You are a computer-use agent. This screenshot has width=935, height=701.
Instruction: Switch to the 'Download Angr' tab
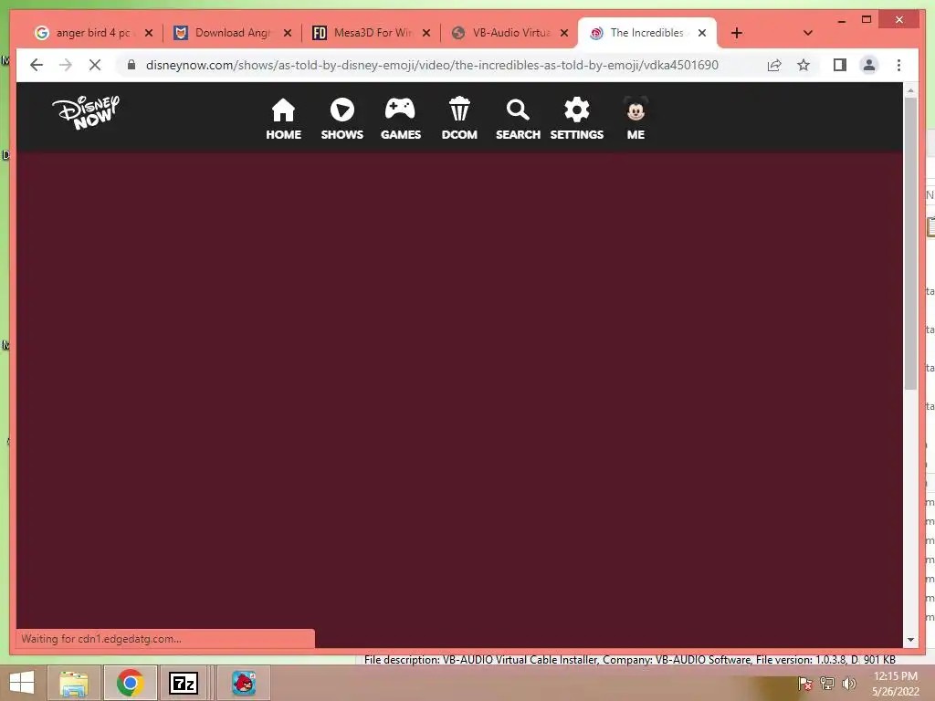pyautogui.click(x=231, y=33)
